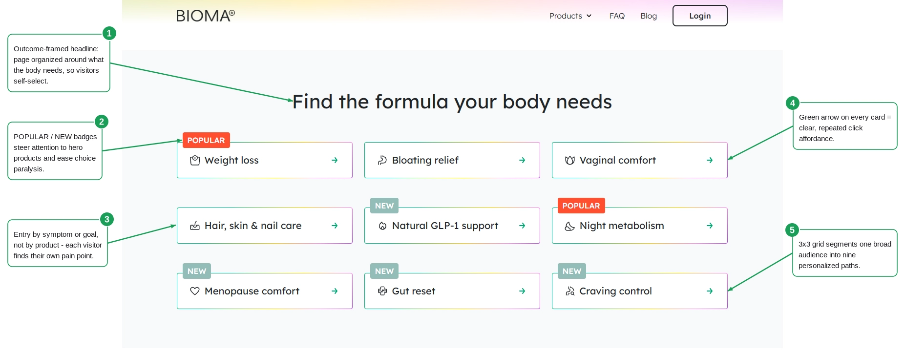Click the green arrow on Weight loss card
The width and height of the screenshot is (905, 354).
coord(335,160)
